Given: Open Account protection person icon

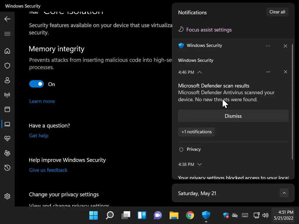Looking at the screenshot, I should 7,80.
